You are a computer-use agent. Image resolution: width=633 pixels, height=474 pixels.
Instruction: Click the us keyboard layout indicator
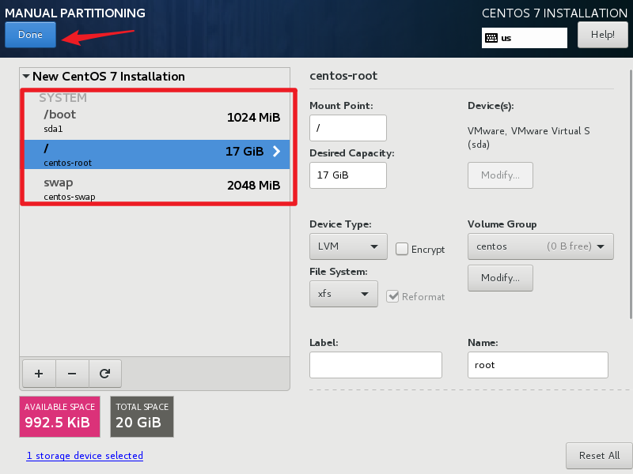coord(524,38)
